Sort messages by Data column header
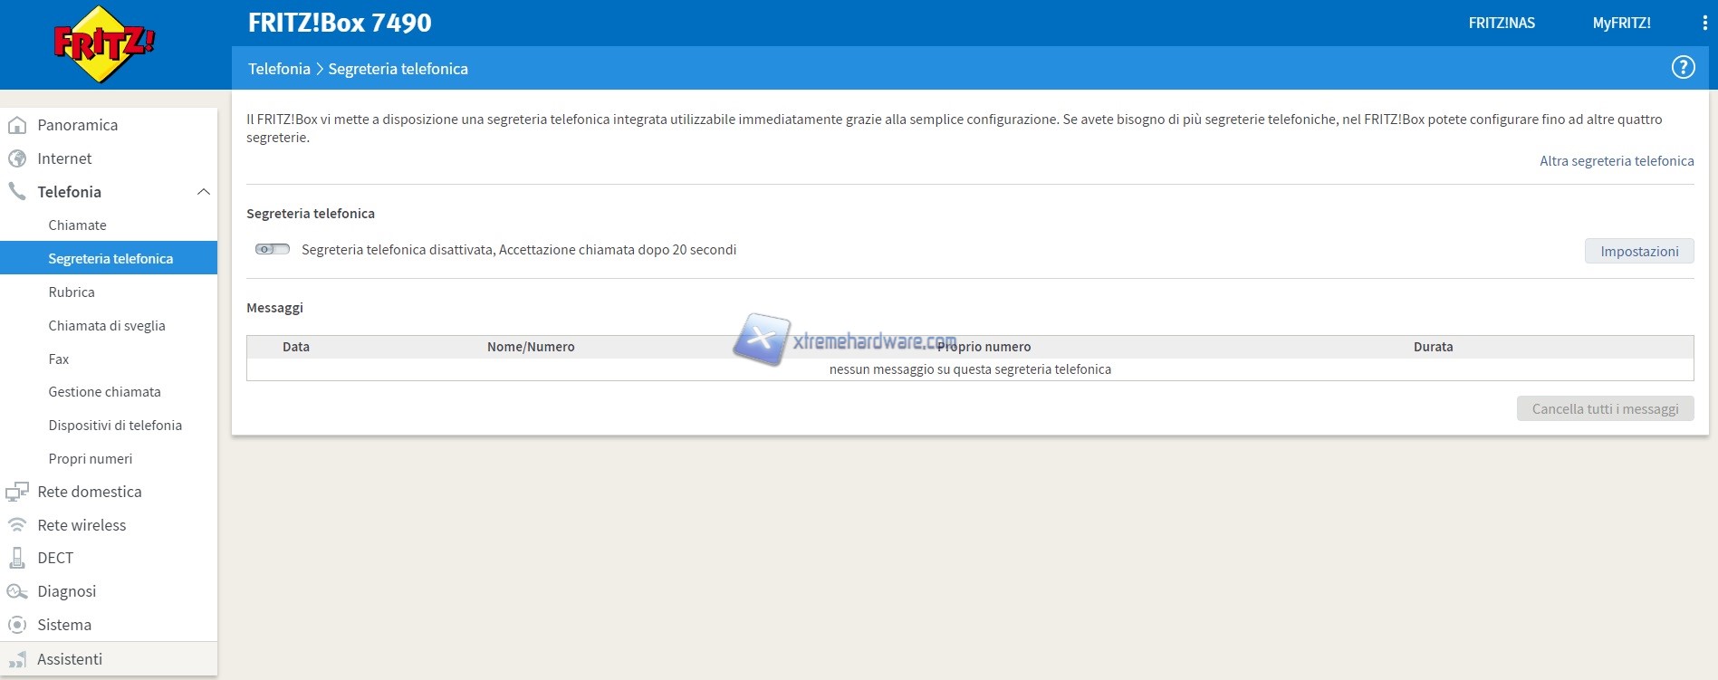 pyautogui.click(x=296, y=347)
